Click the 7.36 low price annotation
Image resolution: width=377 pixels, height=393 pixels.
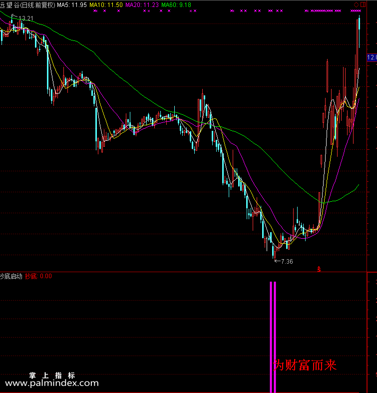tap(287, 261)
